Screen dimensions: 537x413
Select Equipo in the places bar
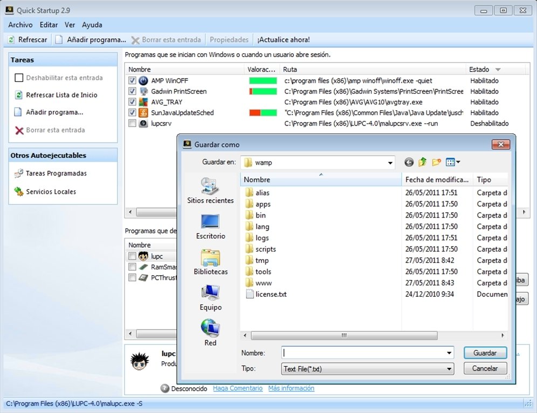210,298
